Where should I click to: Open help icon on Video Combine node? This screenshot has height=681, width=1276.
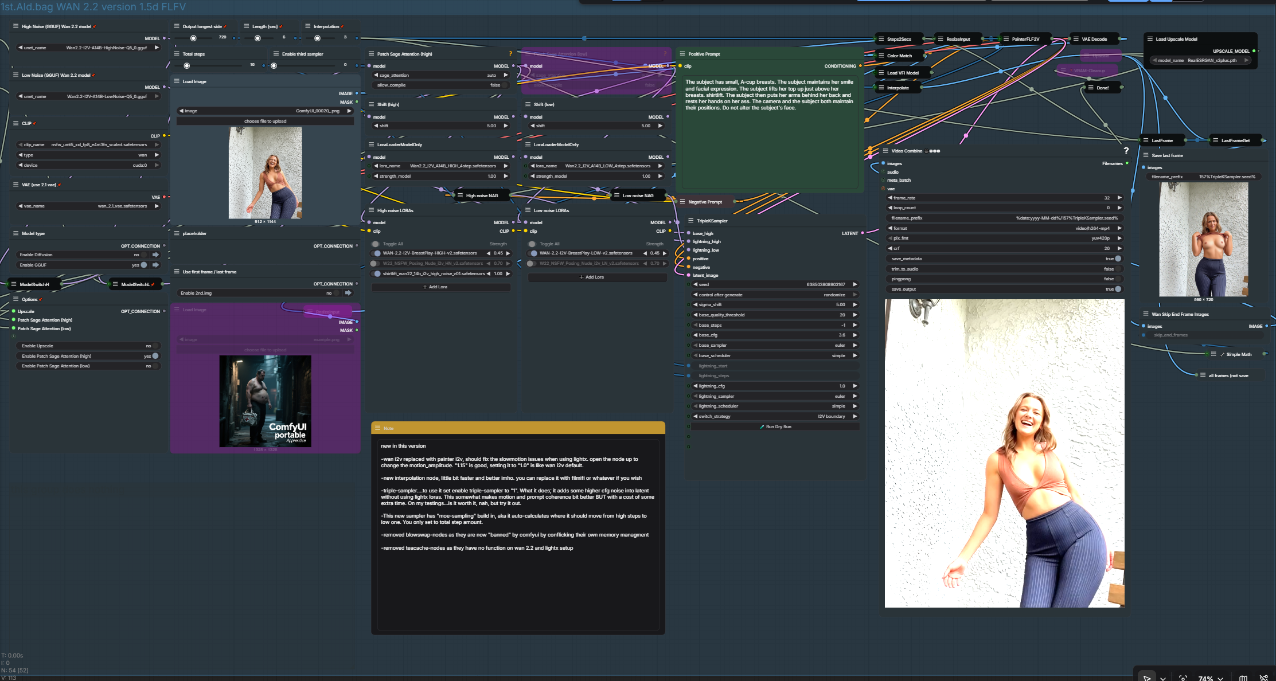click(1126, 151)
